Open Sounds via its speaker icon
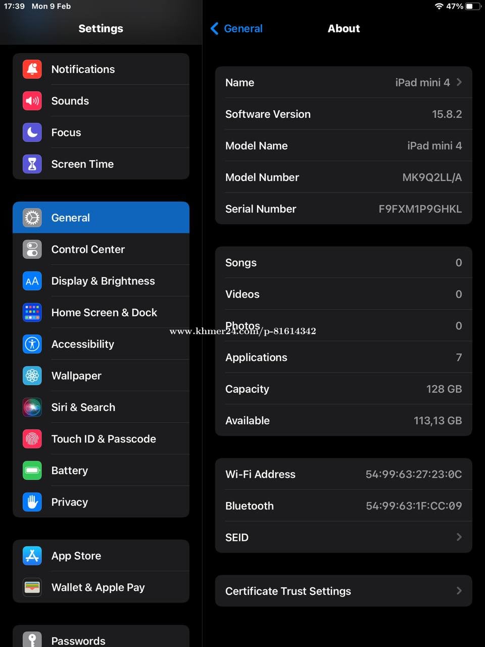Viewport: 485px width, 647px height. point(32,101)
